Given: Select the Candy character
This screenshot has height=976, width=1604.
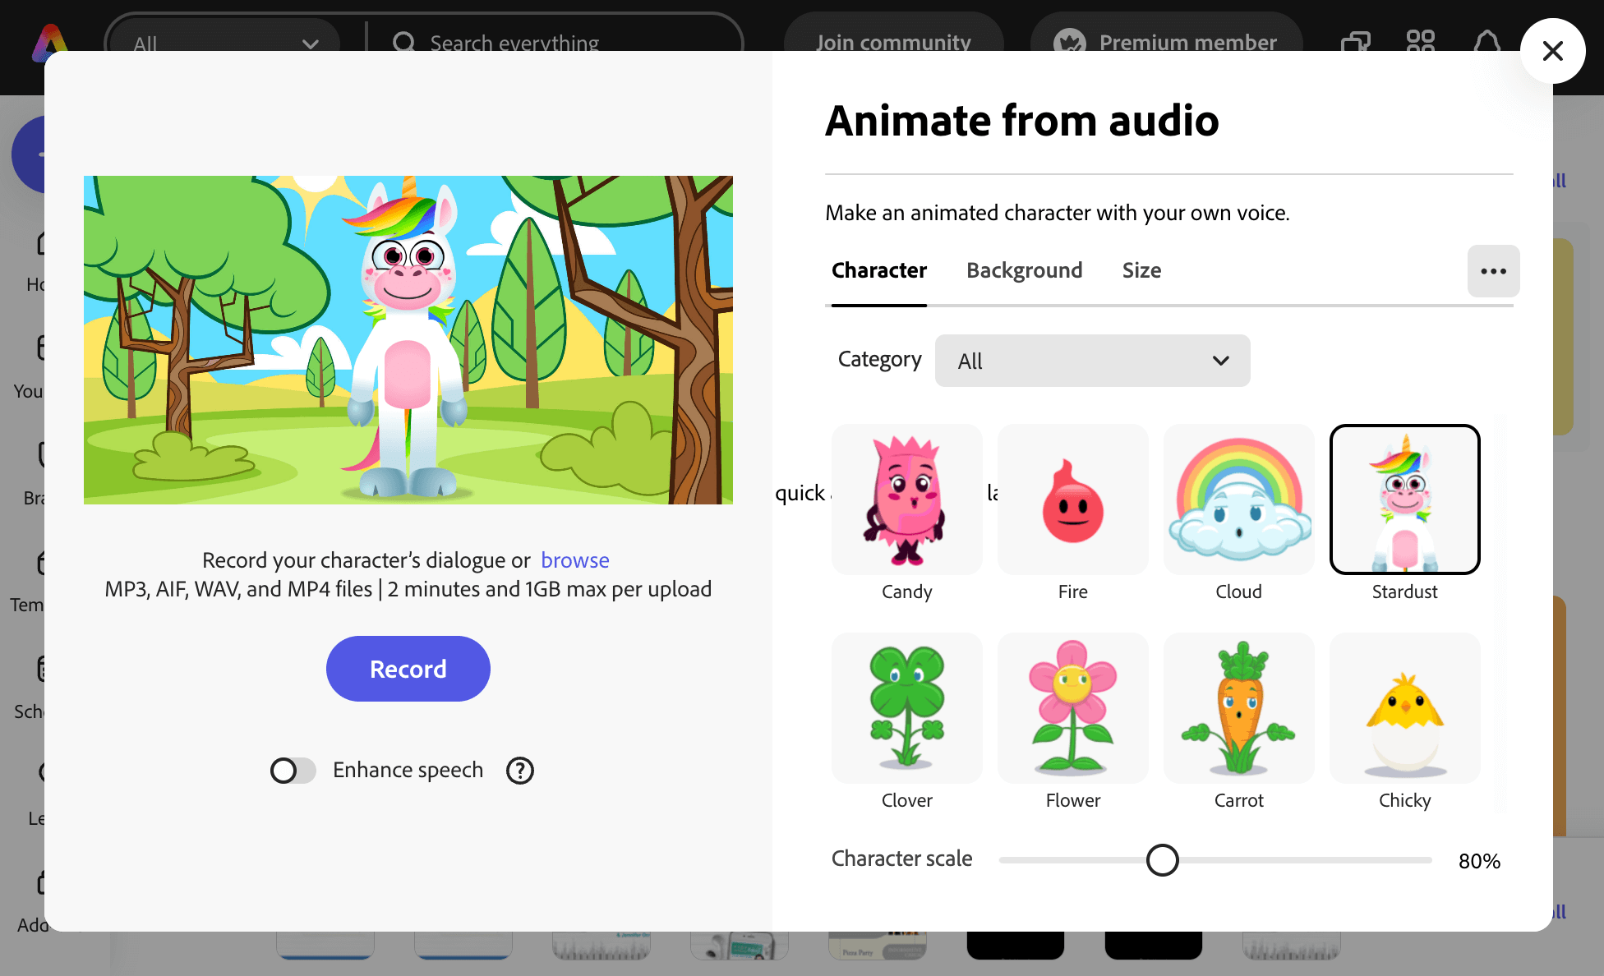Looking at the screenshot, I should 906,500.
